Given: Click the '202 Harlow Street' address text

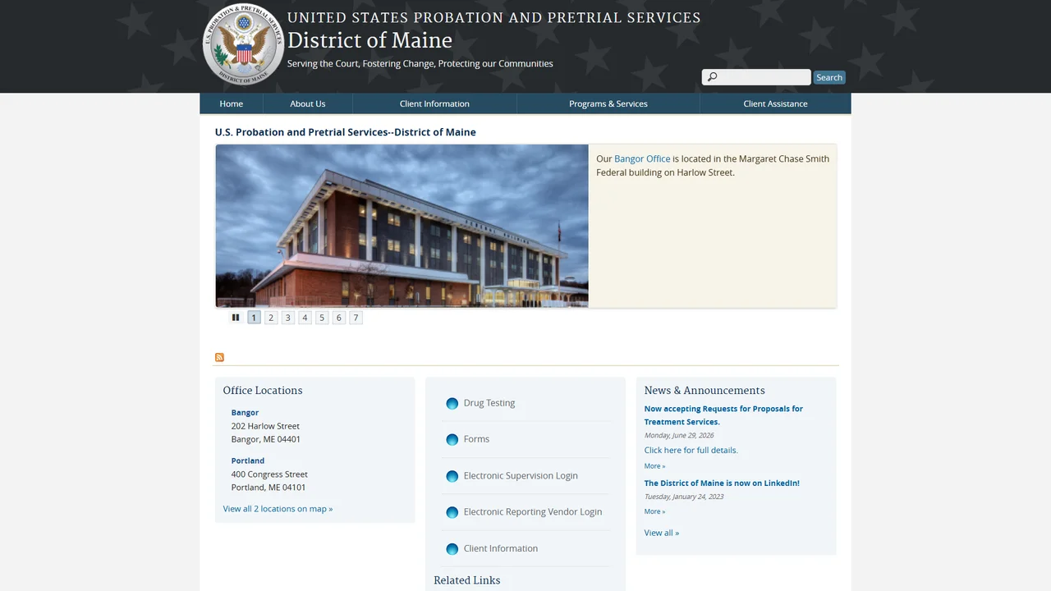Looking at the screenshot, I should pyautogui.click(x=265, y=426).
